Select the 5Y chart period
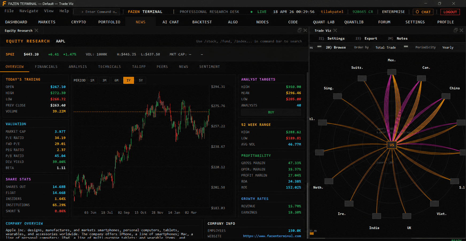 point(141,80)
